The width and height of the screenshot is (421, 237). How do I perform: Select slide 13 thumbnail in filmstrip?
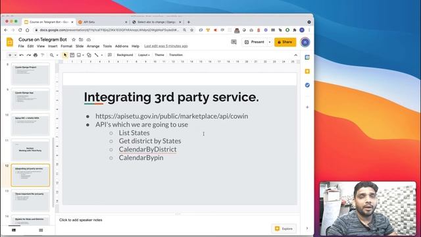coord(30,200)
